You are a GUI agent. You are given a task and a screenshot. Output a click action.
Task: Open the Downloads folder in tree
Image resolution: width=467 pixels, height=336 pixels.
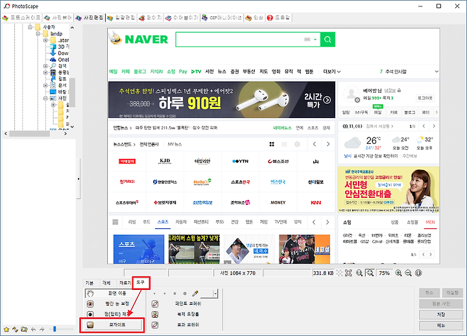60,53
